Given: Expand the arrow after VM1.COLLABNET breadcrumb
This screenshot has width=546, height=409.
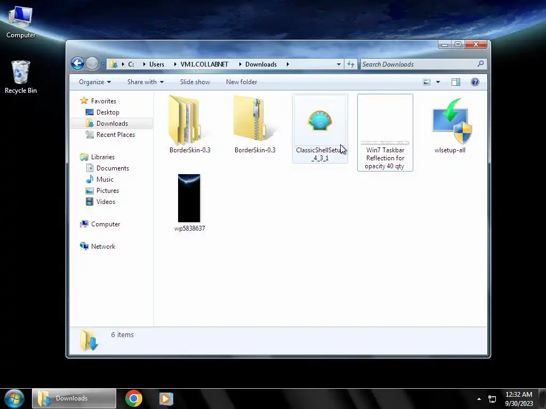Looking at the screenshot, I should [x=240, y=64].
